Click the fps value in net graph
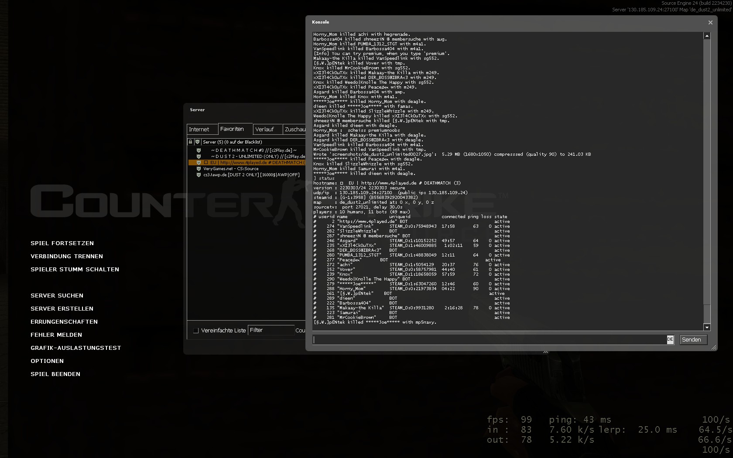The height and width of the screenshot is (458, 733). [x=526, y=420]
